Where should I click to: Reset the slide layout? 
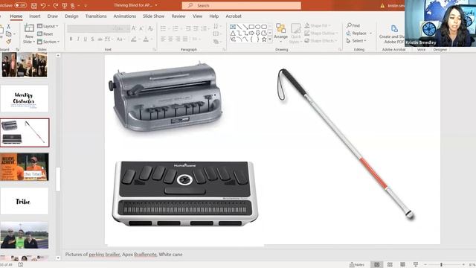(45, 34)
